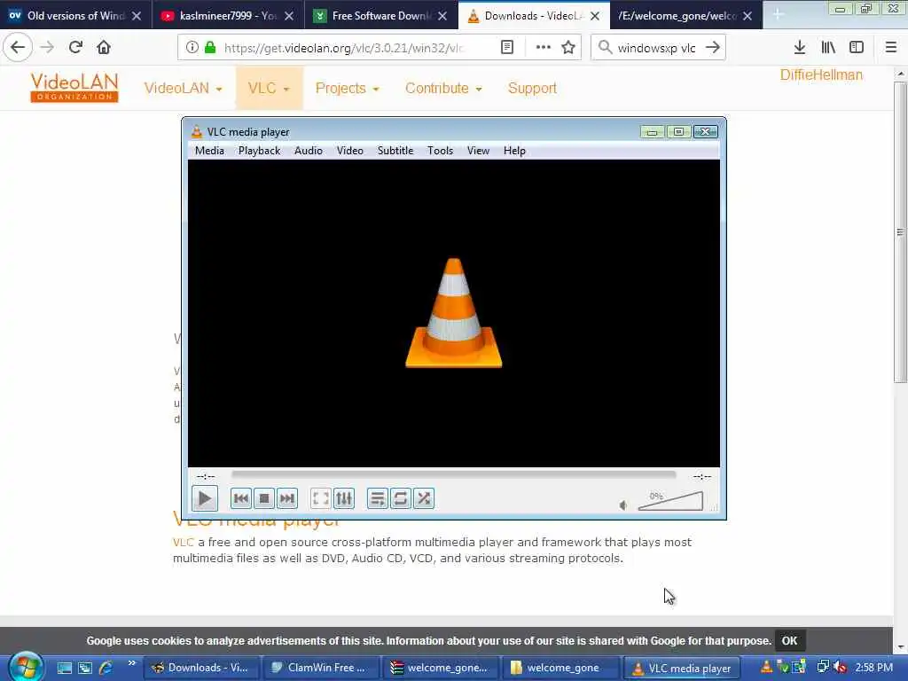Viewport: 908px width, 681px height.
Task: Click the VLC seek progress bar
Action: pos(453,475)
